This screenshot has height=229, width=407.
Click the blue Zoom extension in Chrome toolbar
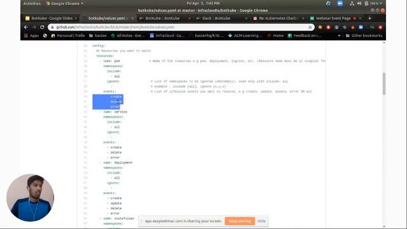tap(361, 27)
